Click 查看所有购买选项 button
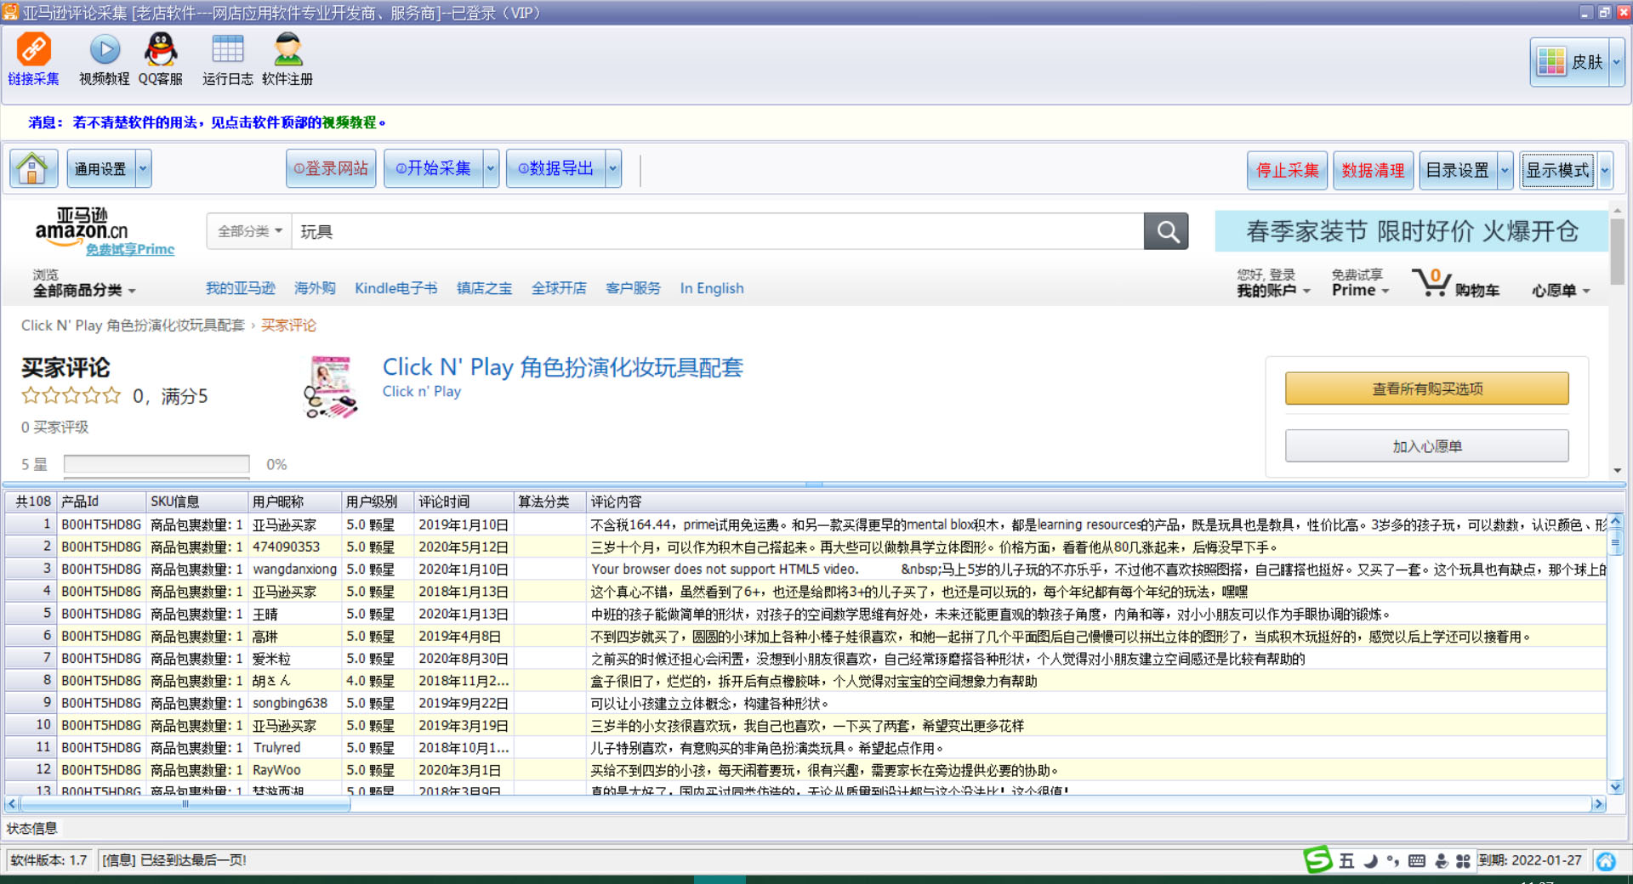The image size is (1633, 884). click(1426, 388)
